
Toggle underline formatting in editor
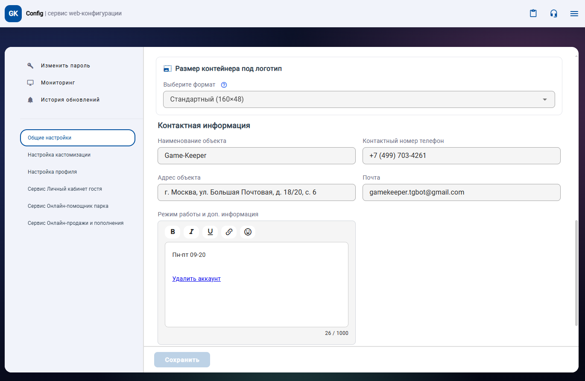click(210, 232)
